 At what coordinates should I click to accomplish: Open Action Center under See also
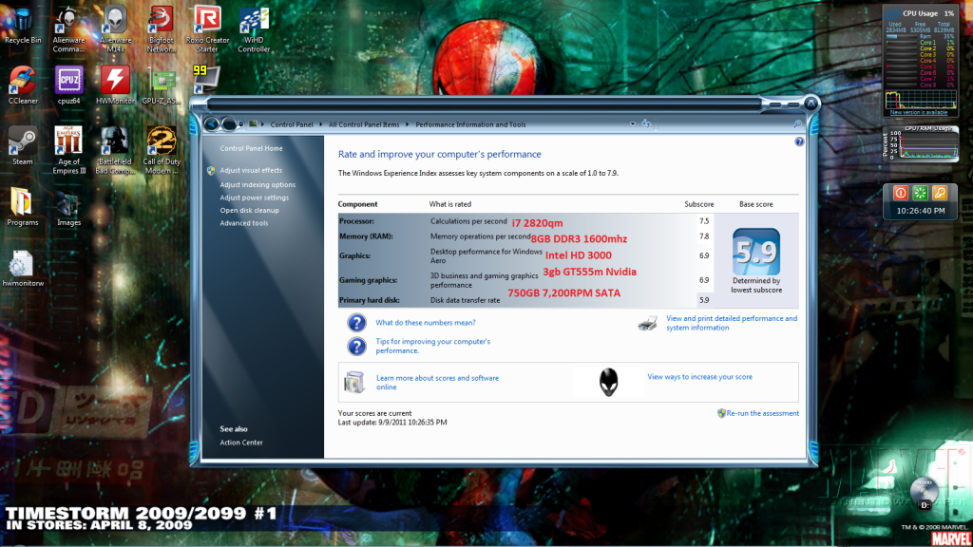tap(240, 443)
